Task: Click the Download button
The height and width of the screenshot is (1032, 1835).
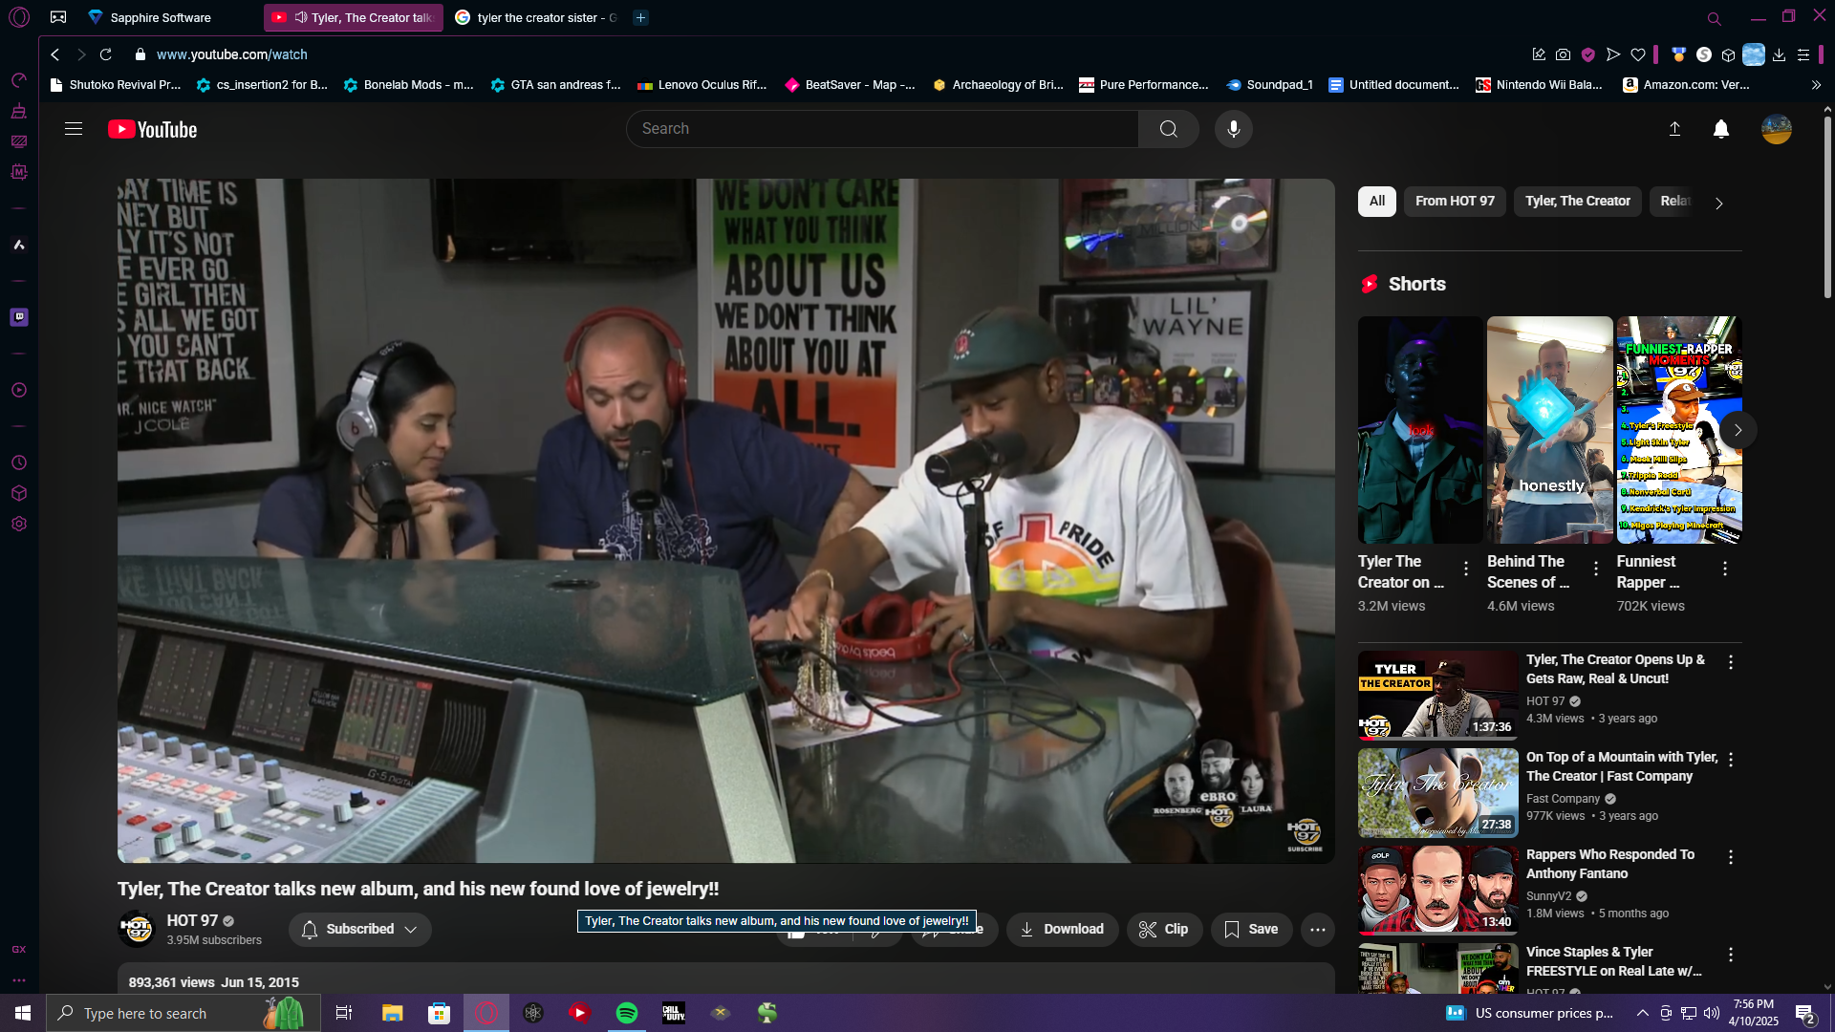Action: pos(1061,930)
